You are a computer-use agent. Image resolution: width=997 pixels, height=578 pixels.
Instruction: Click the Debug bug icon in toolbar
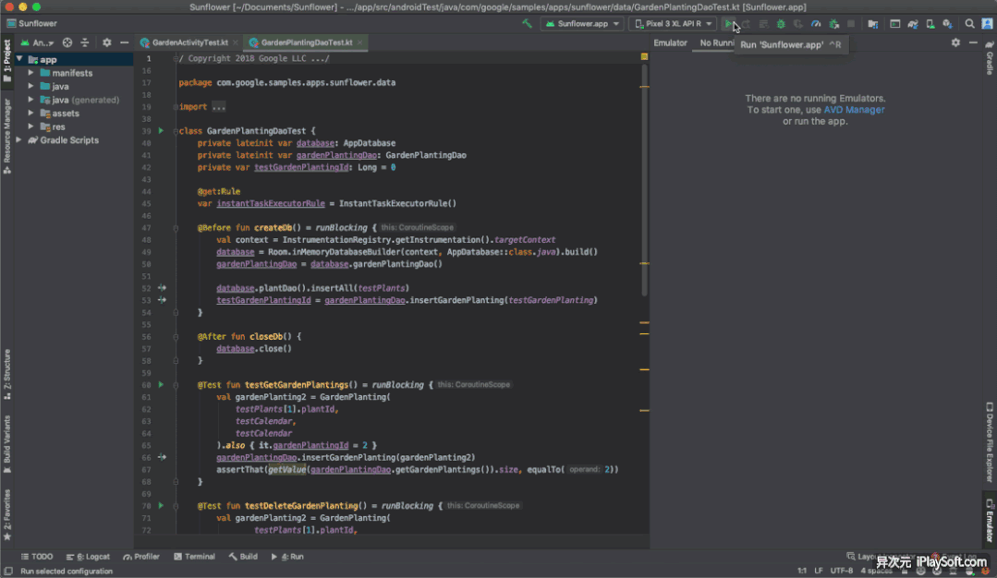point(781,24)
